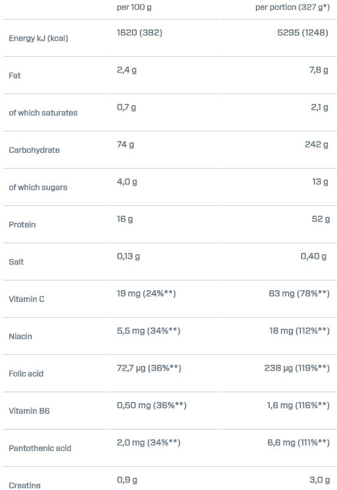
Task: Select the Protein row label
Action: pyautogui.click(x=22, y=225)
